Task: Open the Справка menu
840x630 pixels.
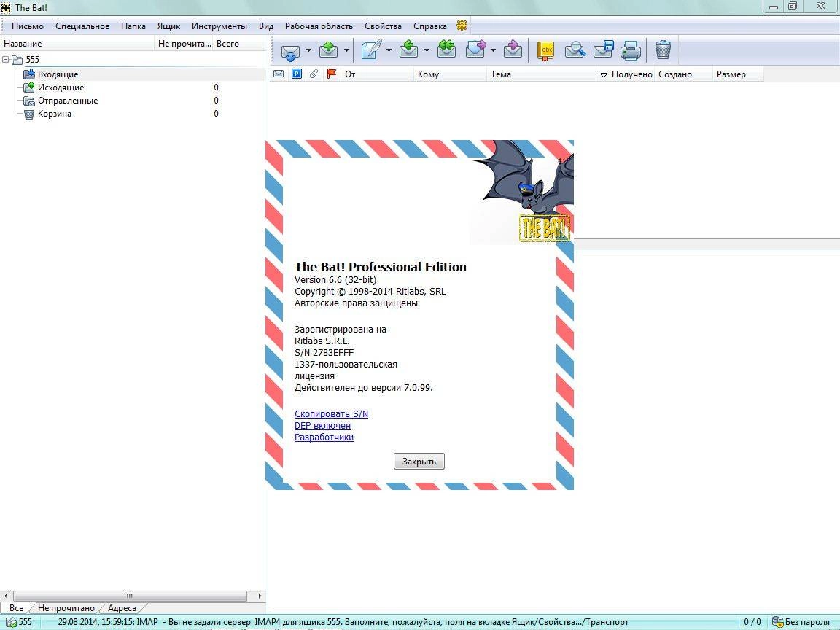Action: pyautogui.click(x=430, y=26)
